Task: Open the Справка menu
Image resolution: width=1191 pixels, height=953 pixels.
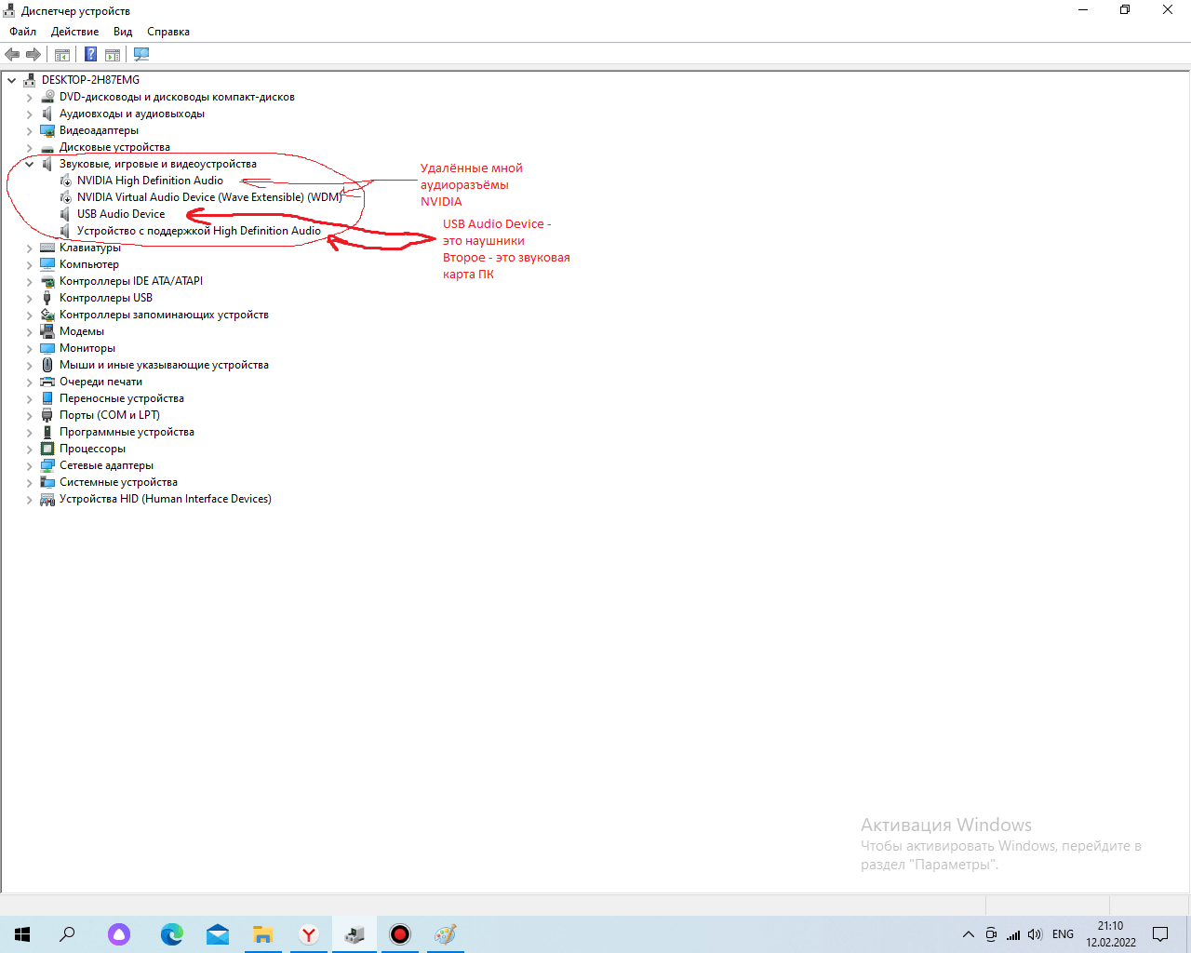Action: point(168,32)
